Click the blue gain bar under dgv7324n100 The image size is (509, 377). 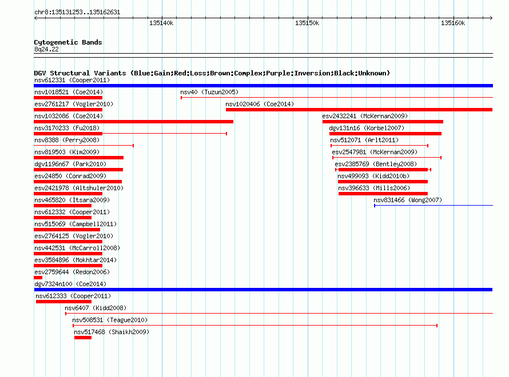(x=263, y=290)
